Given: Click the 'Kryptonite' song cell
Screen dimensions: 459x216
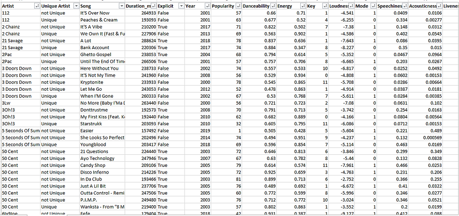Looking at the screenshot, I should click(x=102, y=82).
